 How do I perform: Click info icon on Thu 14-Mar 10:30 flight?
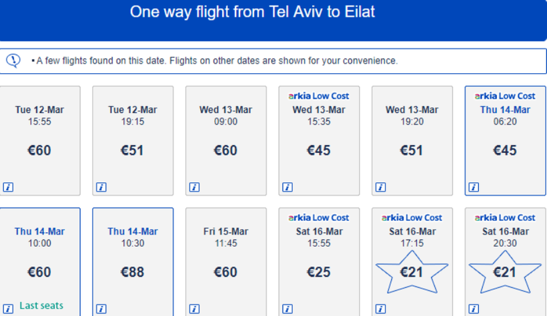[101, 309]
